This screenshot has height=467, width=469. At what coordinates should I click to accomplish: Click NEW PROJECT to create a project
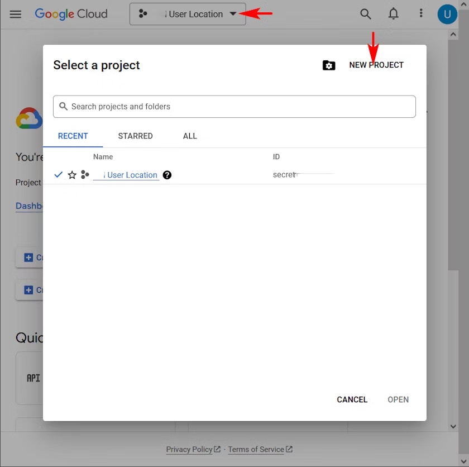[376, 65]
